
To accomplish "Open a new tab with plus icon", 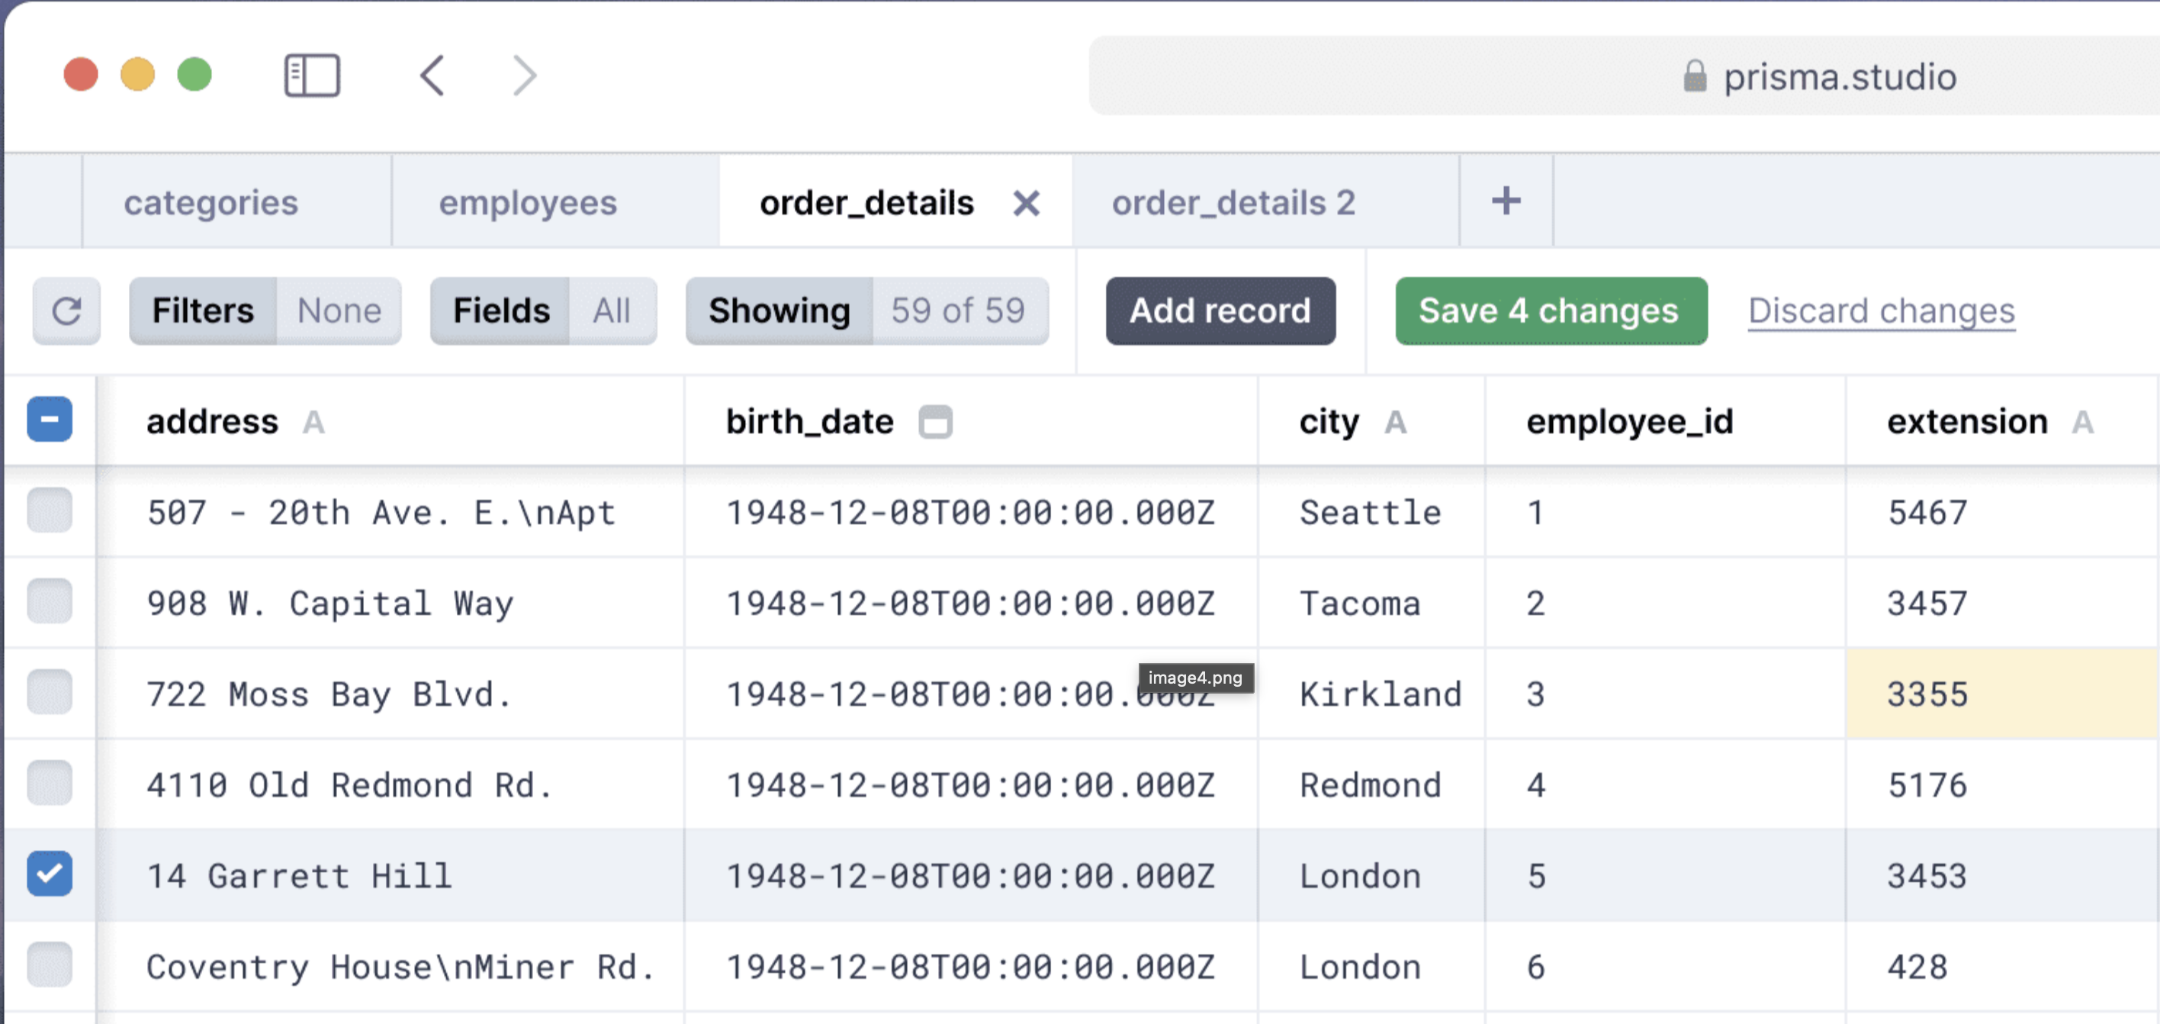I will (x=1505, y=201).
